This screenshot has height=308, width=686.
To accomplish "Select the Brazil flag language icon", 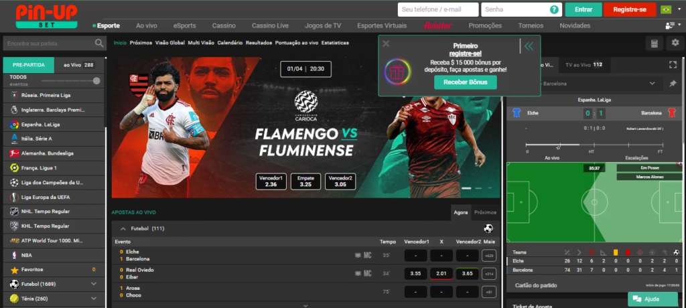I will coord(666,9).
